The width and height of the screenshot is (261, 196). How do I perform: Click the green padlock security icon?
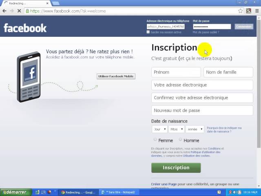27,11
